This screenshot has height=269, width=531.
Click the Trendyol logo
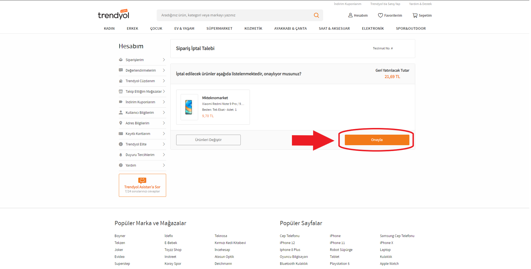[x=114, y=15]
